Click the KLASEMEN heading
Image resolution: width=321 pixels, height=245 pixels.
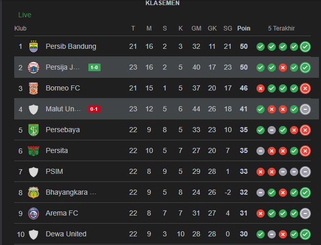tap(163, 3)
